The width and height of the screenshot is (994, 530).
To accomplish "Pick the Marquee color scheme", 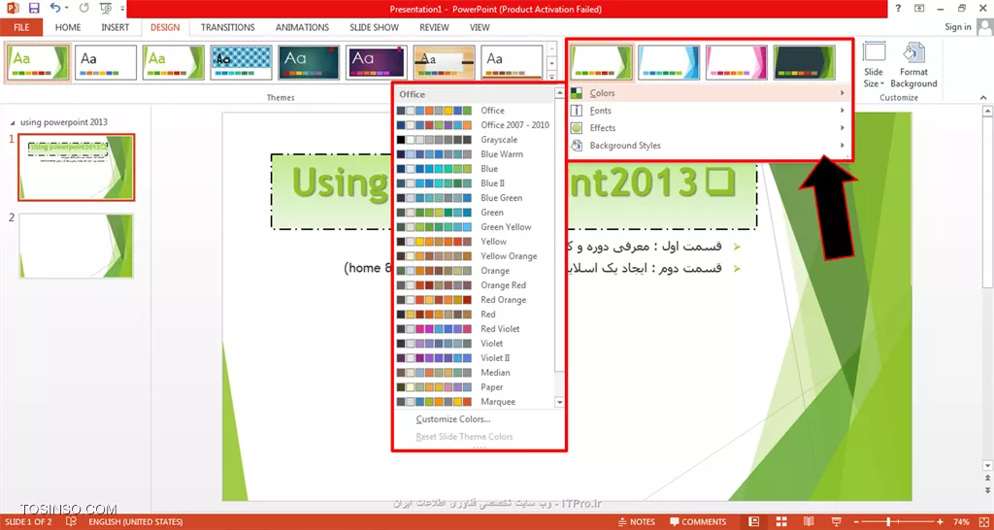I will coord(474,401).
